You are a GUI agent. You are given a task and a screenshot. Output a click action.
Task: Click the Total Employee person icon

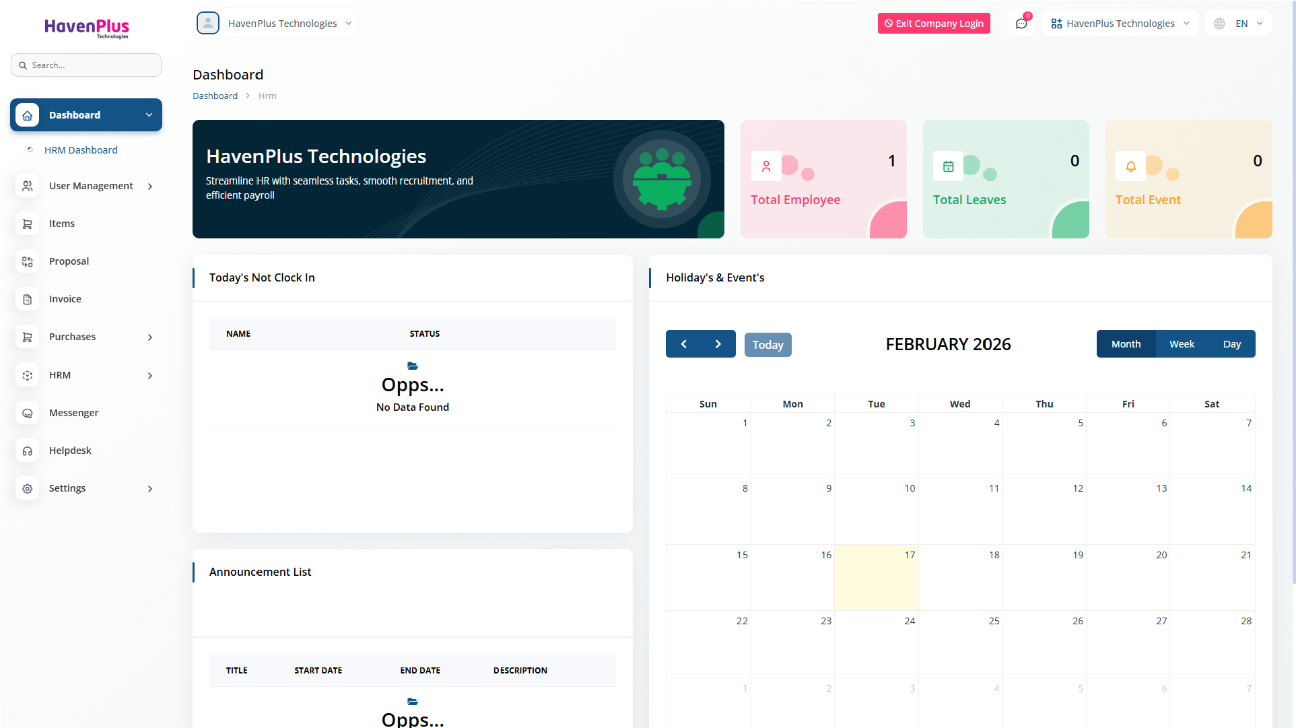766,166
